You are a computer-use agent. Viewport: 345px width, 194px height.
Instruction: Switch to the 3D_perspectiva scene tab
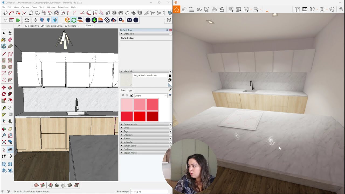[32, 26]
